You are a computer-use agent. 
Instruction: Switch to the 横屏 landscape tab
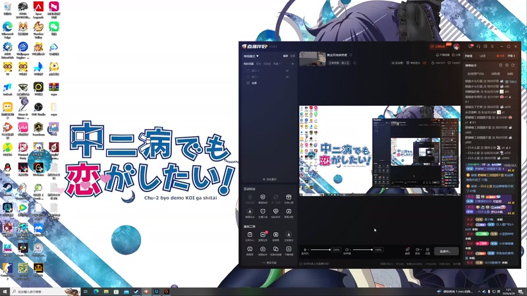click(285, 56)
